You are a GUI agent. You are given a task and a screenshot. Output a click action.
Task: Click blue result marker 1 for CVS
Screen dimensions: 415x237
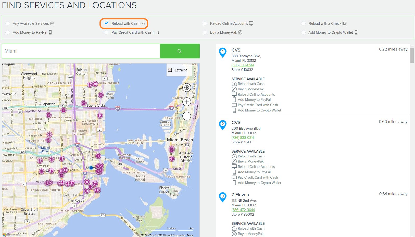tap(223, 52)
